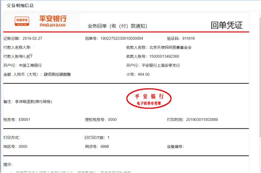Select teller number EB001
The height and width of the screenshot is (173, 261).
[24, 120]
